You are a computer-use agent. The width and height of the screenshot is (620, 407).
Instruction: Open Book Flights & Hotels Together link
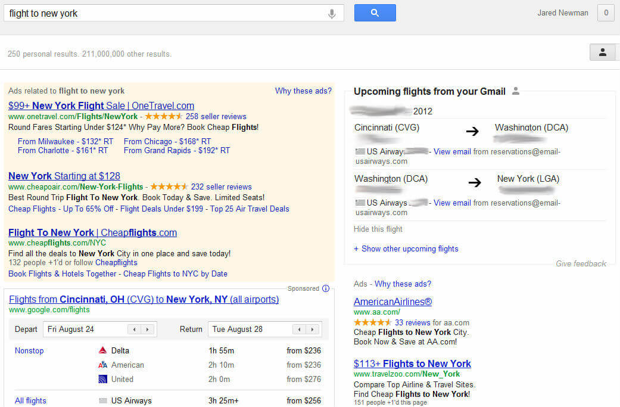[63, 274]
